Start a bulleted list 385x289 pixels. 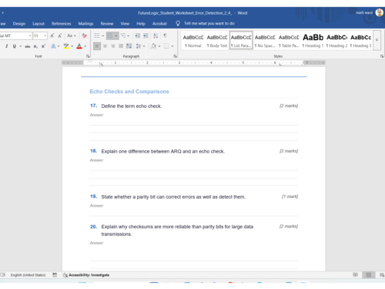[x=97, y=35]
